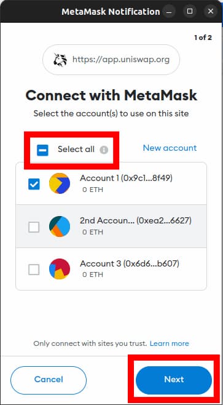This screenshot has width=223, height=405.
Task: Select the Account 3 (0x6d6...b607) row label
Action: [x=130, y=263]
